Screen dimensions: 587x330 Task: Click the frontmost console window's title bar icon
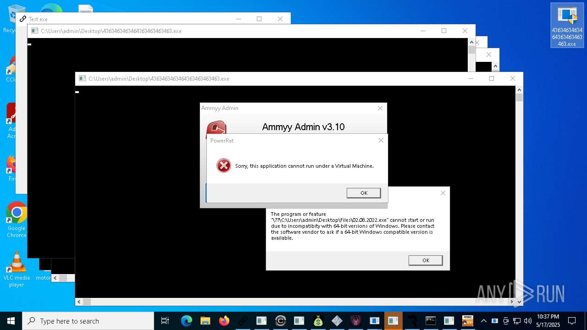(x=82, y=78)
